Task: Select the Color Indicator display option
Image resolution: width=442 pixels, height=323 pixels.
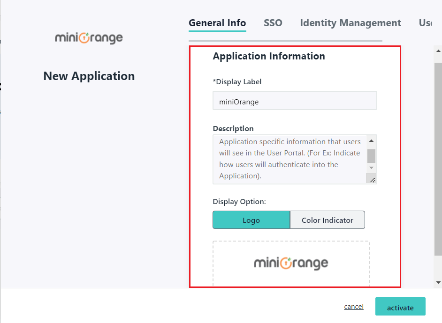Action: (x=327, y=220)
